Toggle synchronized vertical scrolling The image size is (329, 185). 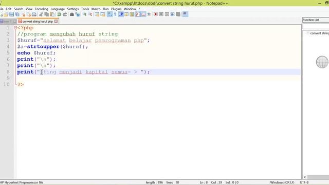point(97,14)
